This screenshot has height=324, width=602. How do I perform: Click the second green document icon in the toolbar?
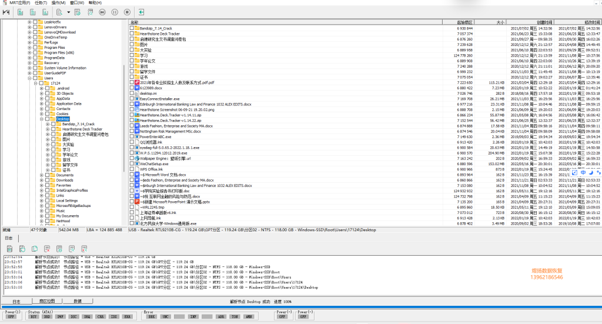coord(33,12)
